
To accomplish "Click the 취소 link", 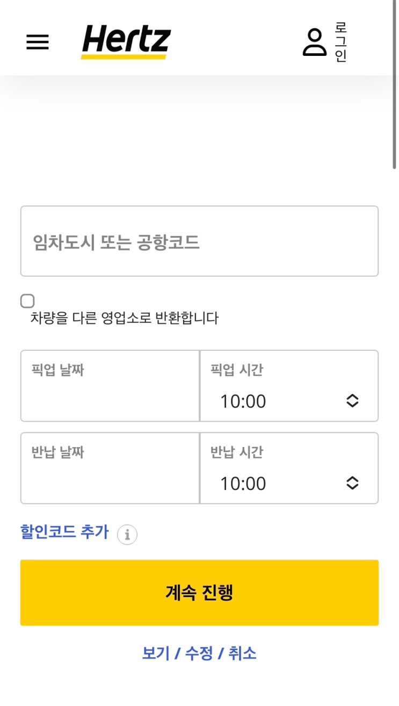I will point(243,653).
